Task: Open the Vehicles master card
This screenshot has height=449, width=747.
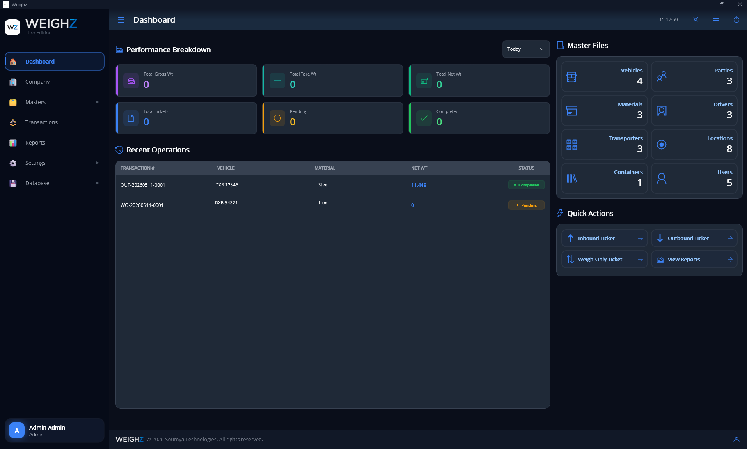Action: point(604,76)
